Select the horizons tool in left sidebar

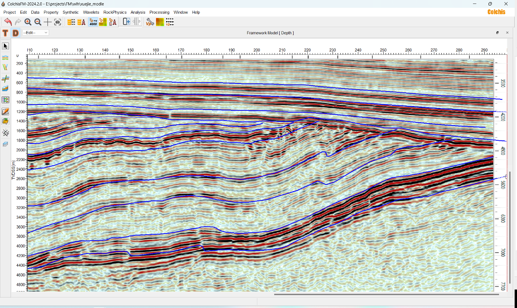(5, 57)
